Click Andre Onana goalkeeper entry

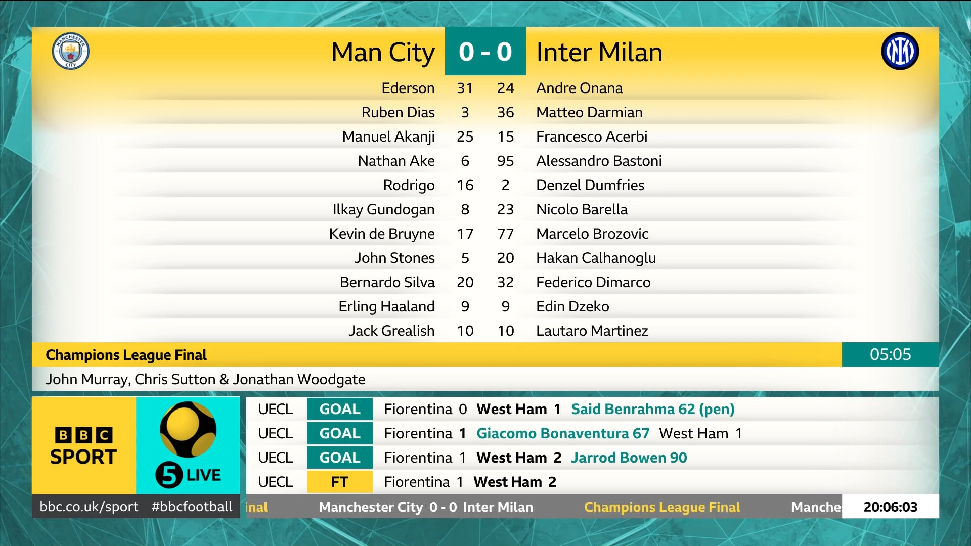tap(579, 88)
